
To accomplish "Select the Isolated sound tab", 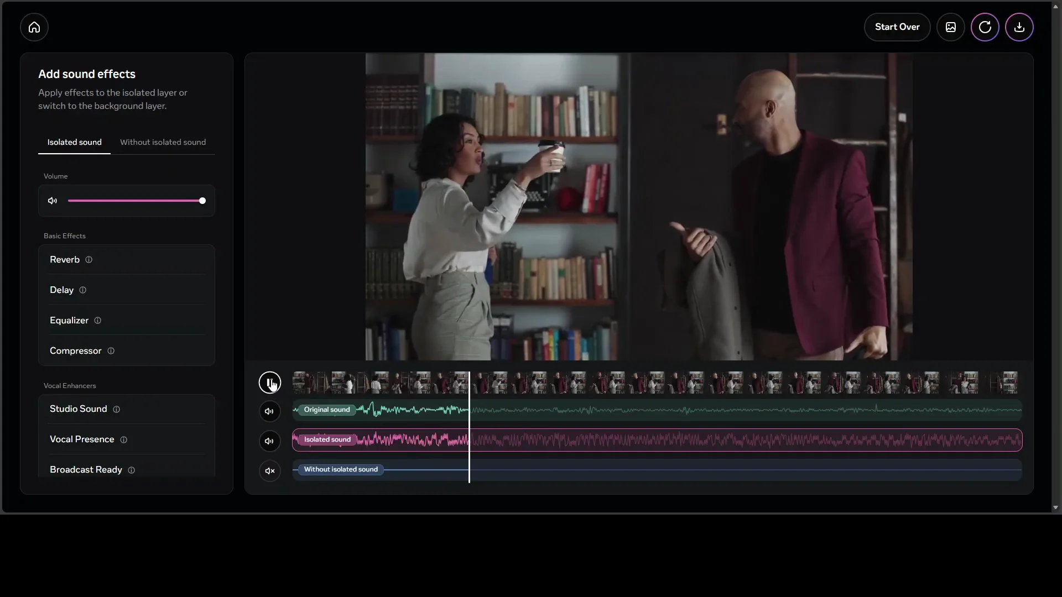I will pyautogui.click(x=74, y=142).
